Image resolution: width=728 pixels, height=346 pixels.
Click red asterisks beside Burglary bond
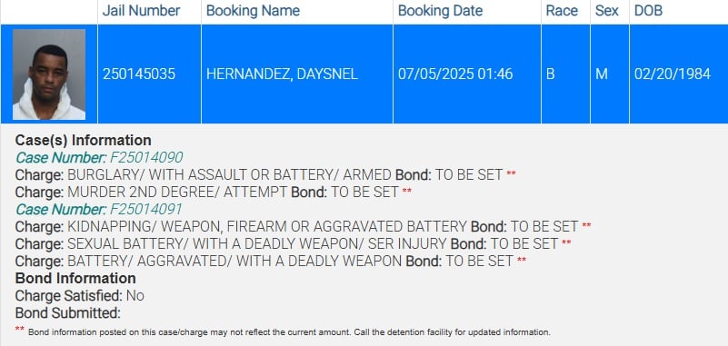pyautogui.click(x=511, y=173)
